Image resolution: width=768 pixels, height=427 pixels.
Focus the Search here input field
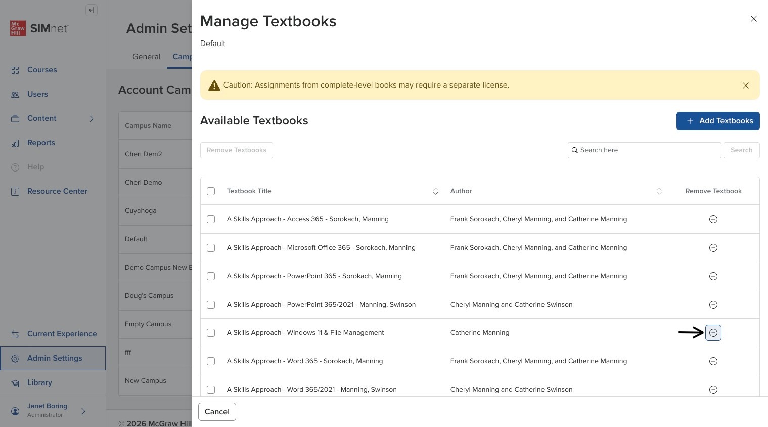644,150
